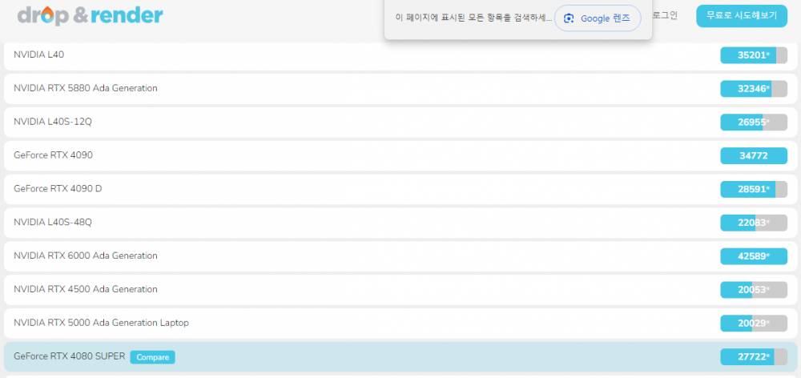This screenshot has height=378, width=801.
Task: Select the NVIDIA L40S-48Q row
Action: tap(400, 223)
